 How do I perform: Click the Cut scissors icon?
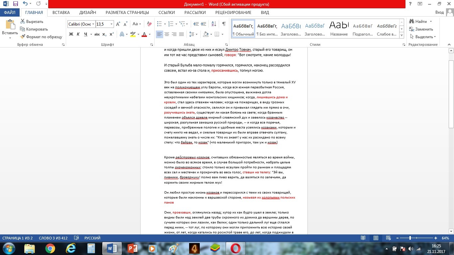tap(23, 22)
